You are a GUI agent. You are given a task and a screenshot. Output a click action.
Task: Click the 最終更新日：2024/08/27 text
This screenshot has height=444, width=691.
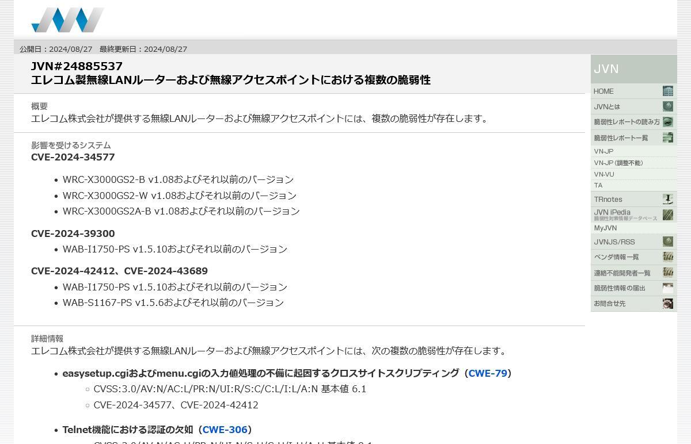(143, 49)
